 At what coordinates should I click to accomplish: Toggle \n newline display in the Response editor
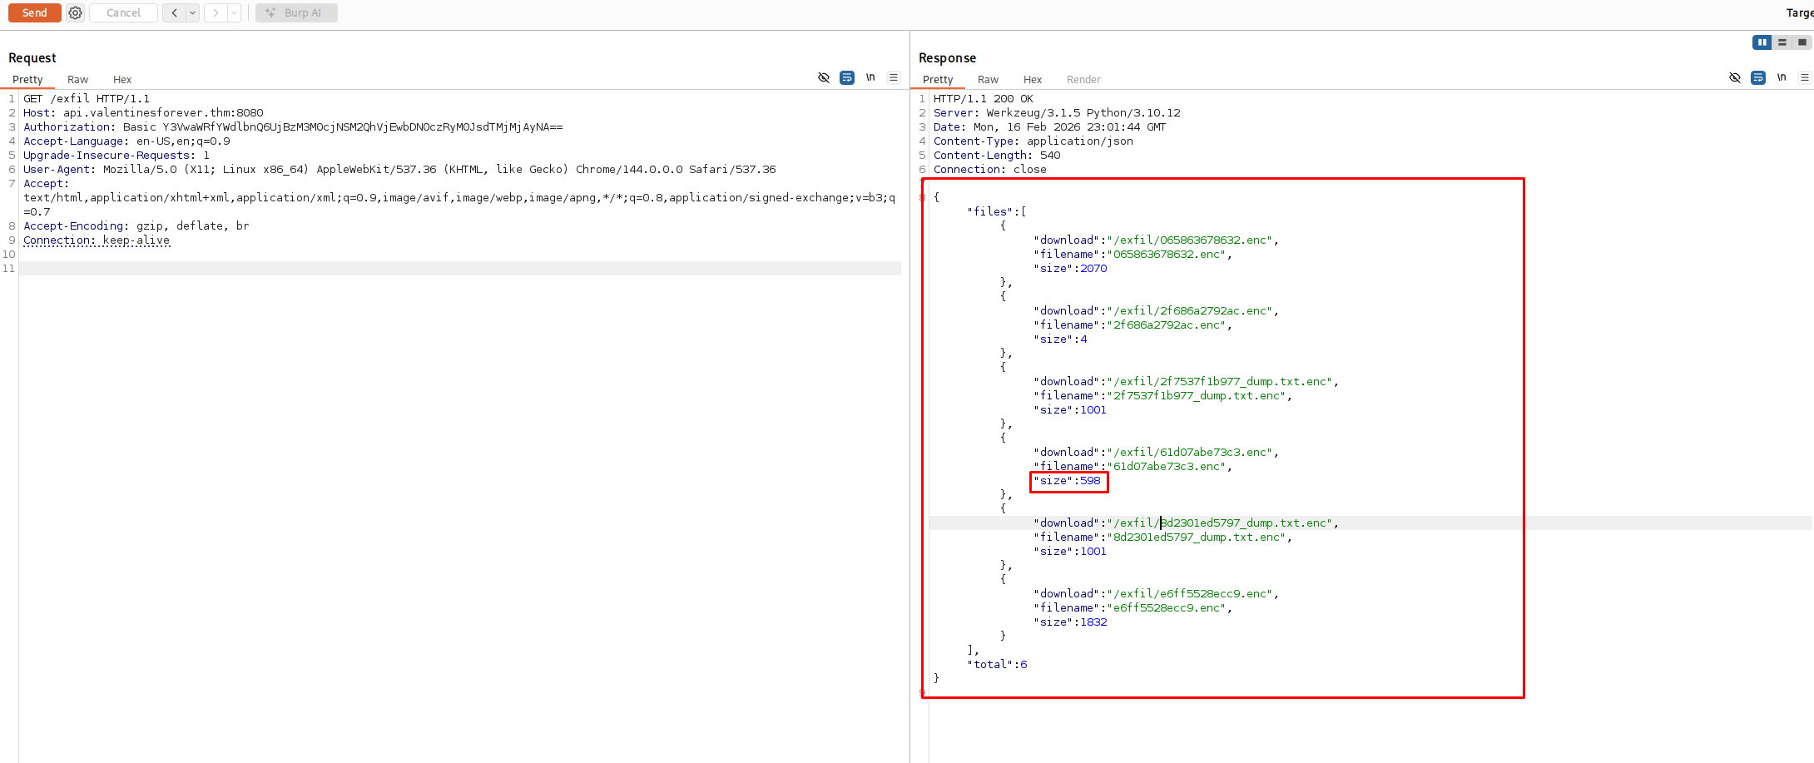point(1782,77)
